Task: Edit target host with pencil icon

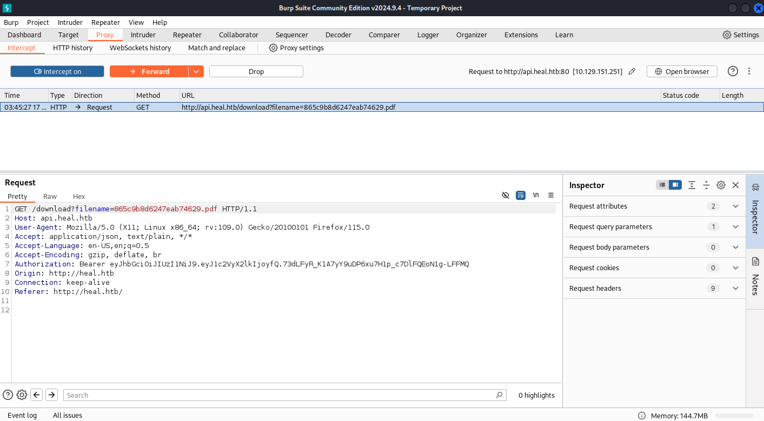Action: pyautogui.click(x=632, y=71)
